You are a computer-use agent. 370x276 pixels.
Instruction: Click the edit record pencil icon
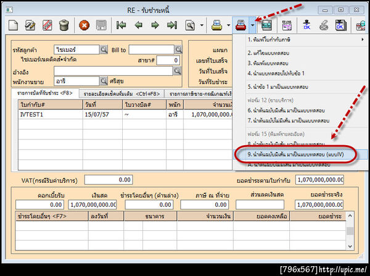pos(30,25)
